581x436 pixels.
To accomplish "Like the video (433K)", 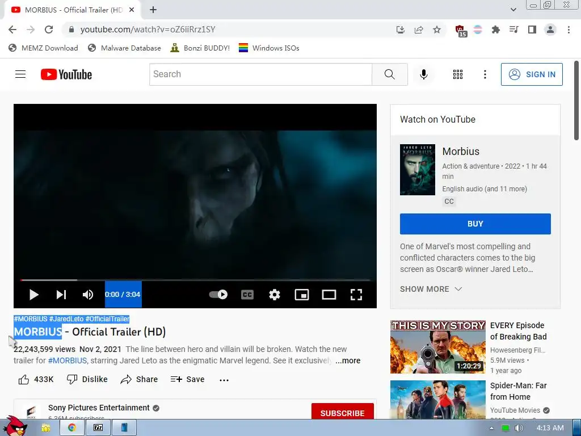I will tap(36, 379).
